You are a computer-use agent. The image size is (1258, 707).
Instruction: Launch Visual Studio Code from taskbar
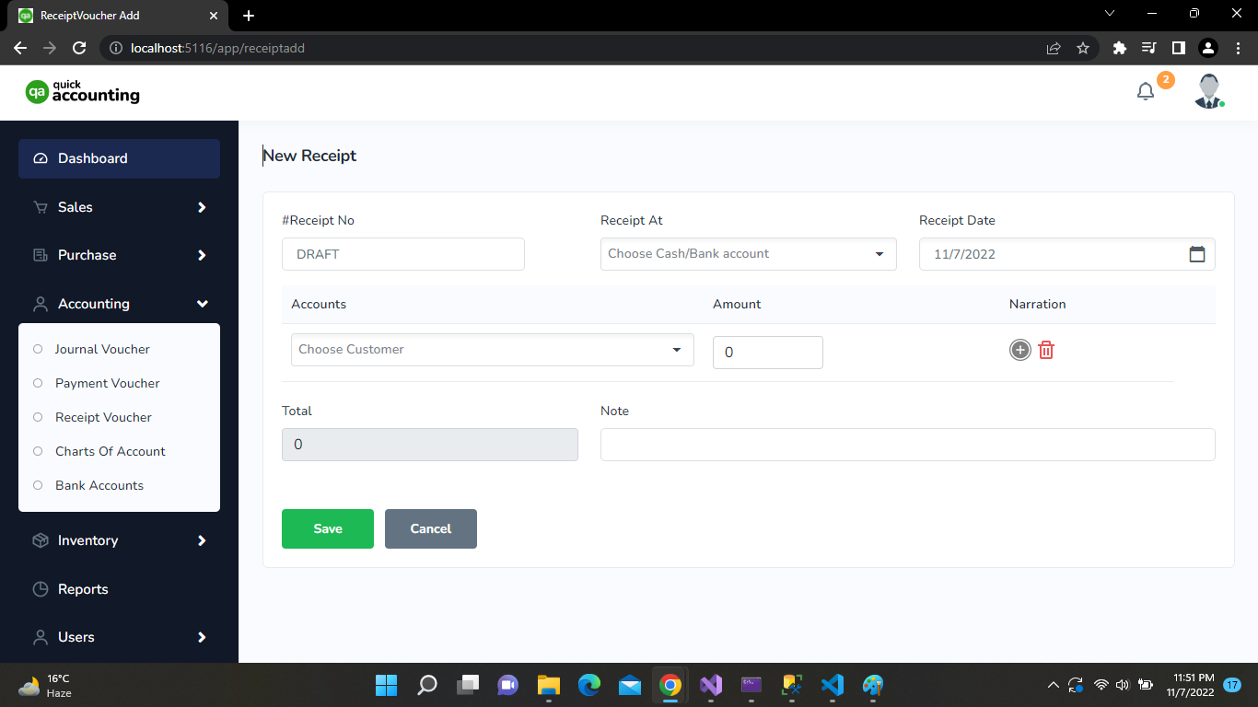[x=832, y=685]
